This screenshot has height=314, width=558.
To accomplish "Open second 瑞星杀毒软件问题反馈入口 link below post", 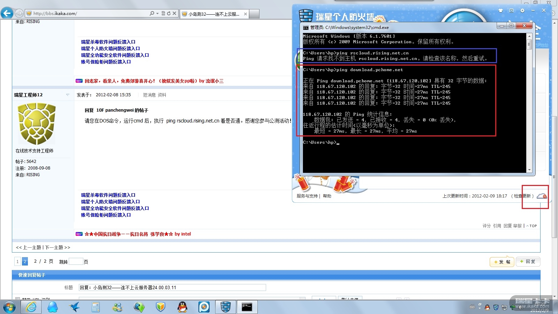I will [x=108, y=195].
